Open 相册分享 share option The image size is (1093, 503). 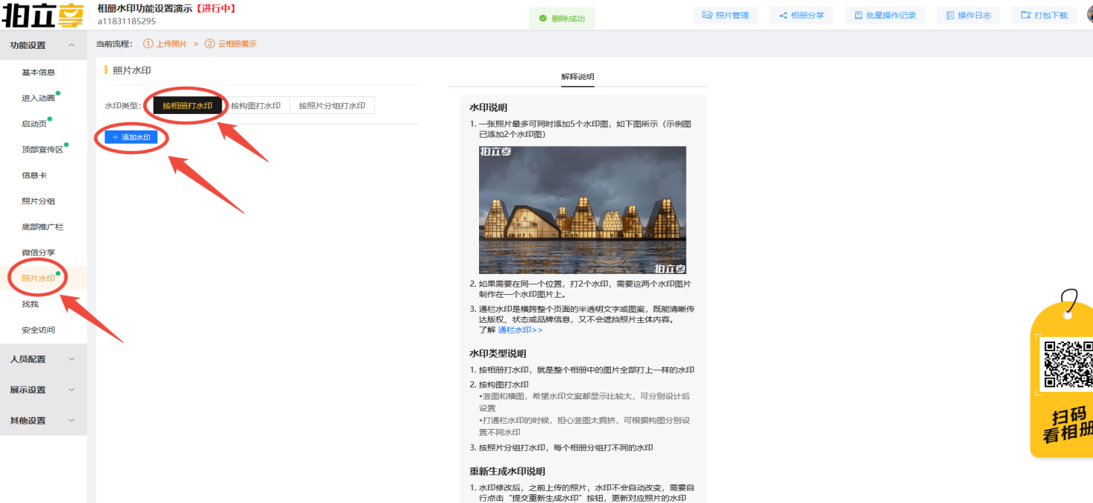point(801,16)
